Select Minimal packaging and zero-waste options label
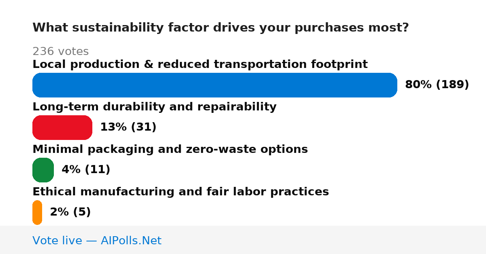Screen dimensions: 486x254 click(170, 149)
